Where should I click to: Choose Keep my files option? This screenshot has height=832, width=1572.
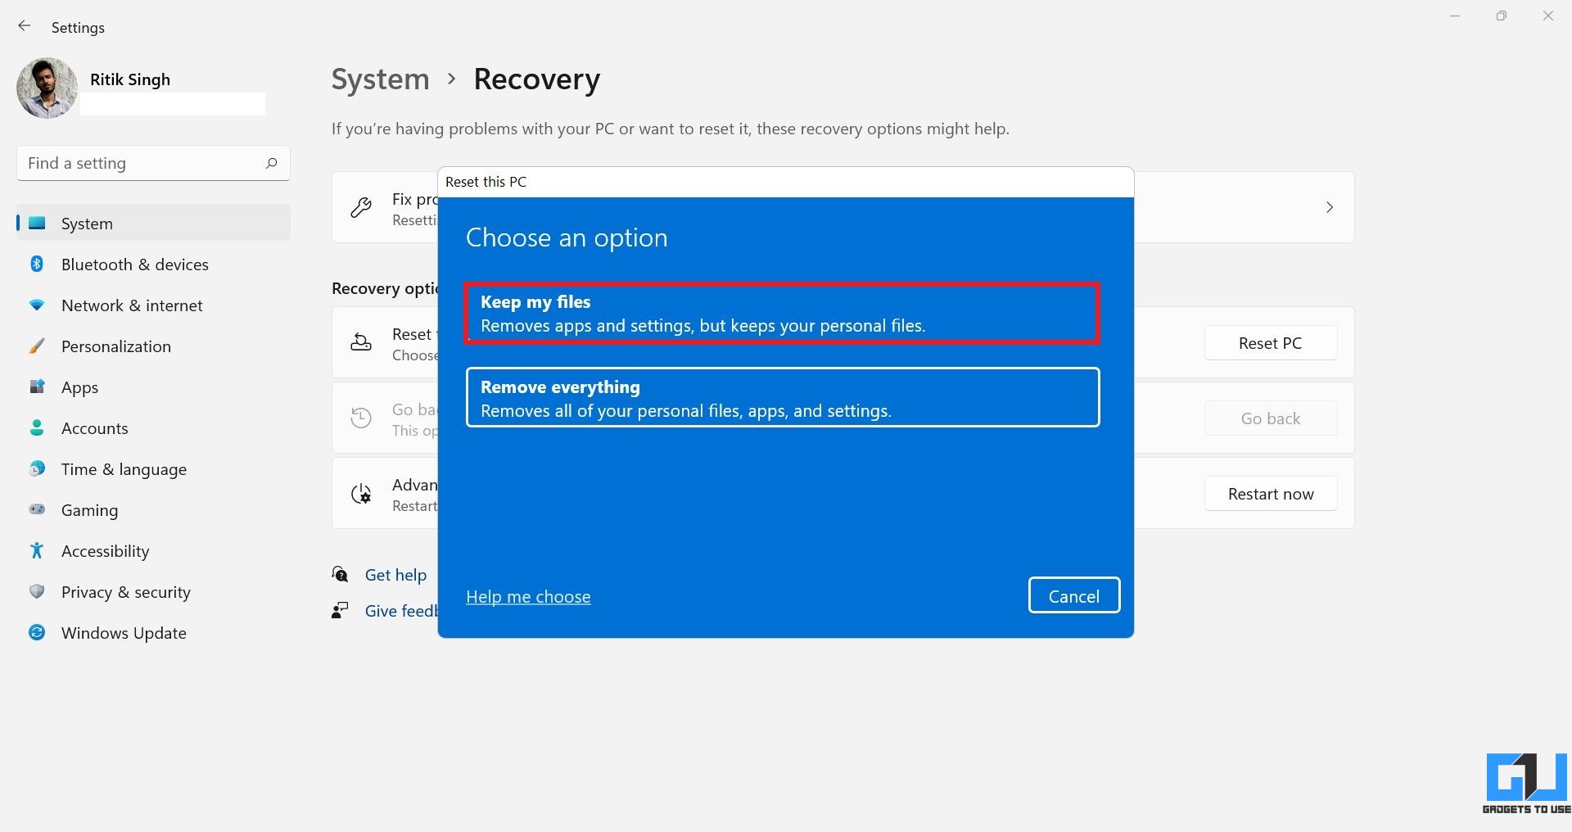782,314
